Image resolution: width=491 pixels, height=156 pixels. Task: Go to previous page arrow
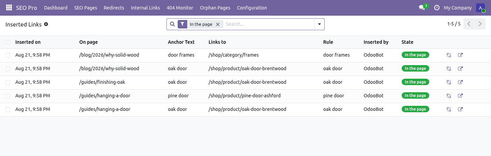469,24
